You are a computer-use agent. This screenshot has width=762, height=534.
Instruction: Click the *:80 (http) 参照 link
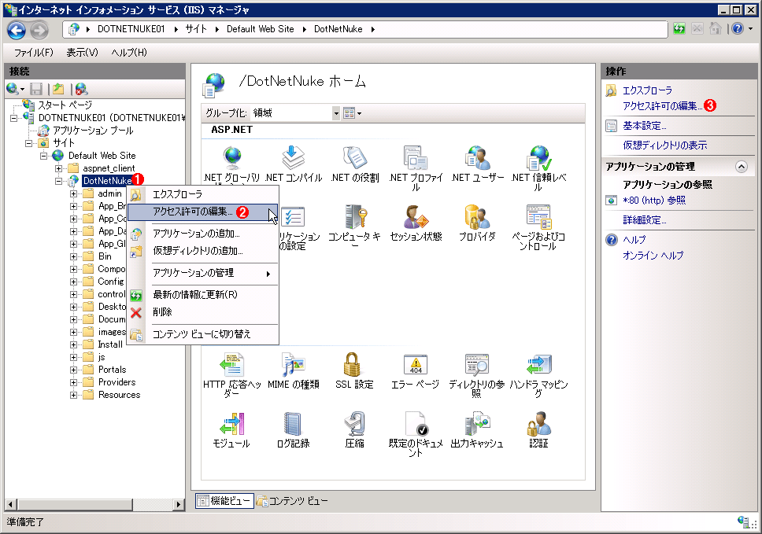coord(654,201)
